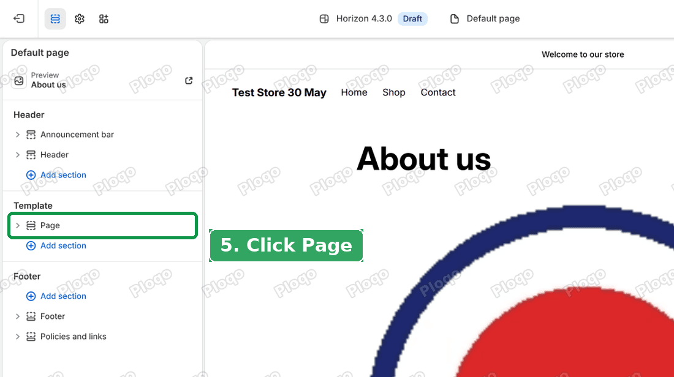674x377 pixels.
Task: Click the Template group label
Action: 33,206
